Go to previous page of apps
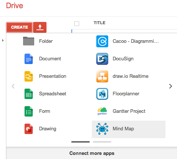Screen dimensions: 177x159 [x=13, y=86]
